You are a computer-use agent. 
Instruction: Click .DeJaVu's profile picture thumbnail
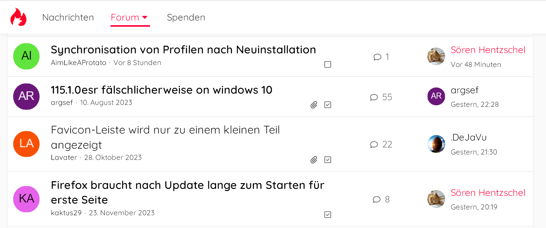pos(436,144)
